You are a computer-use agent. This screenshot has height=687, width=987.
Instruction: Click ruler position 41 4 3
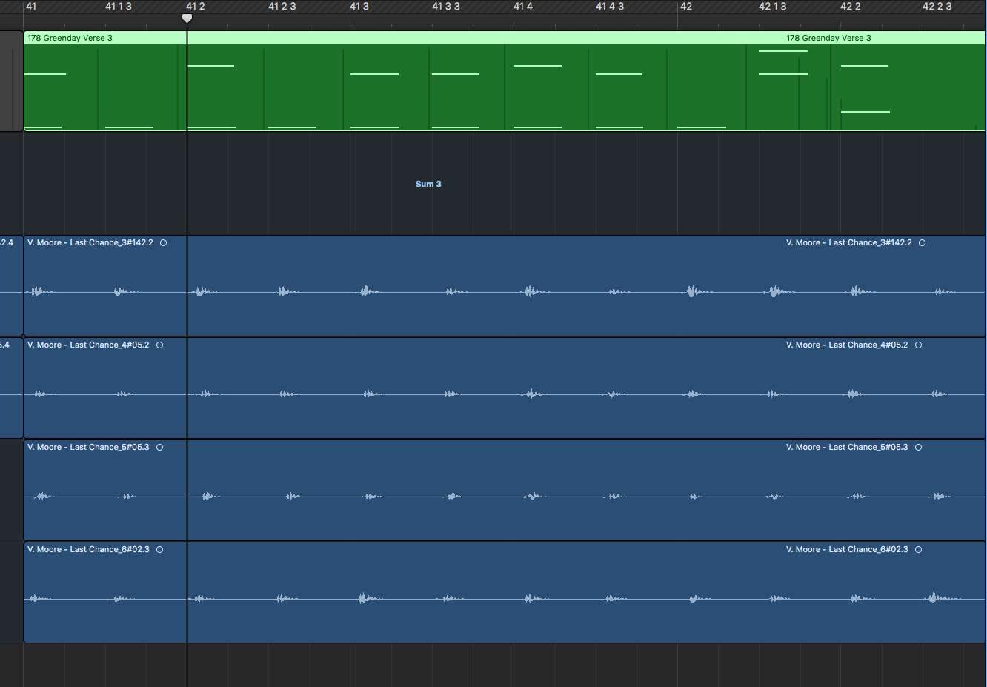[610, 7]
